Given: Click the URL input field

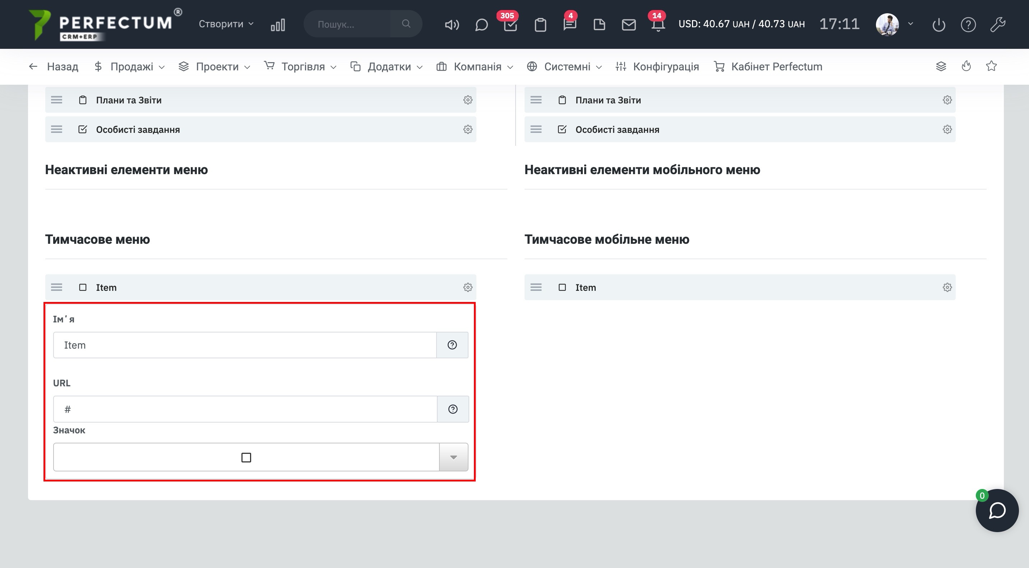Looking at the screenshot, I should coord(245,409).
